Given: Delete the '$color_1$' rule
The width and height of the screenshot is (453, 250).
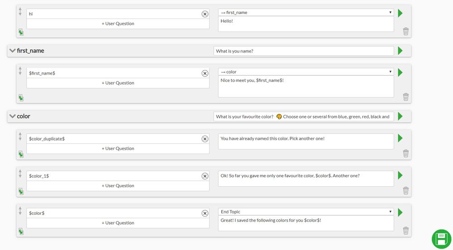Looking at the screenshot, I should pos(406,190).
